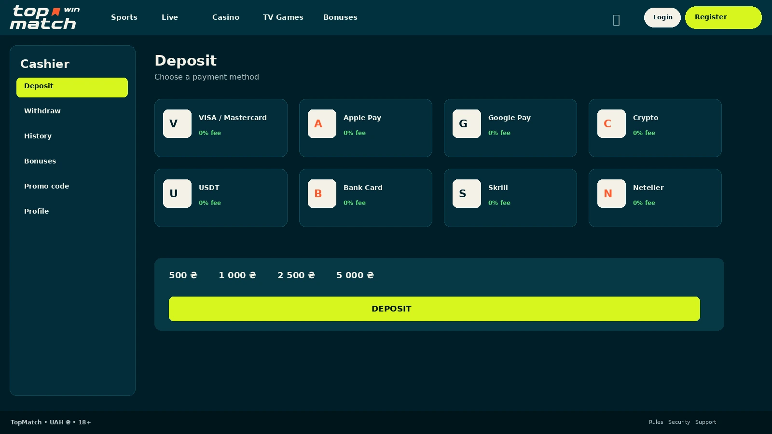The width and height of the screenshot is (772, 434).
Task: Open the Rules footer link
Action: [x=656, y=422]
